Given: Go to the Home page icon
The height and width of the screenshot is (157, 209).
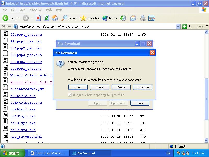Looking at the screenshot, I should (55, 18).
